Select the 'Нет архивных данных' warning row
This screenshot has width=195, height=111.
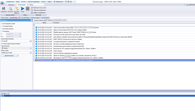pyautogui.click(x=114, y=60)
